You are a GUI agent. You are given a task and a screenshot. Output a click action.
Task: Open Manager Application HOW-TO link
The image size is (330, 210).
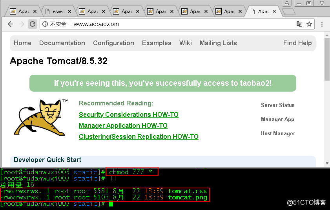[123, 125]
